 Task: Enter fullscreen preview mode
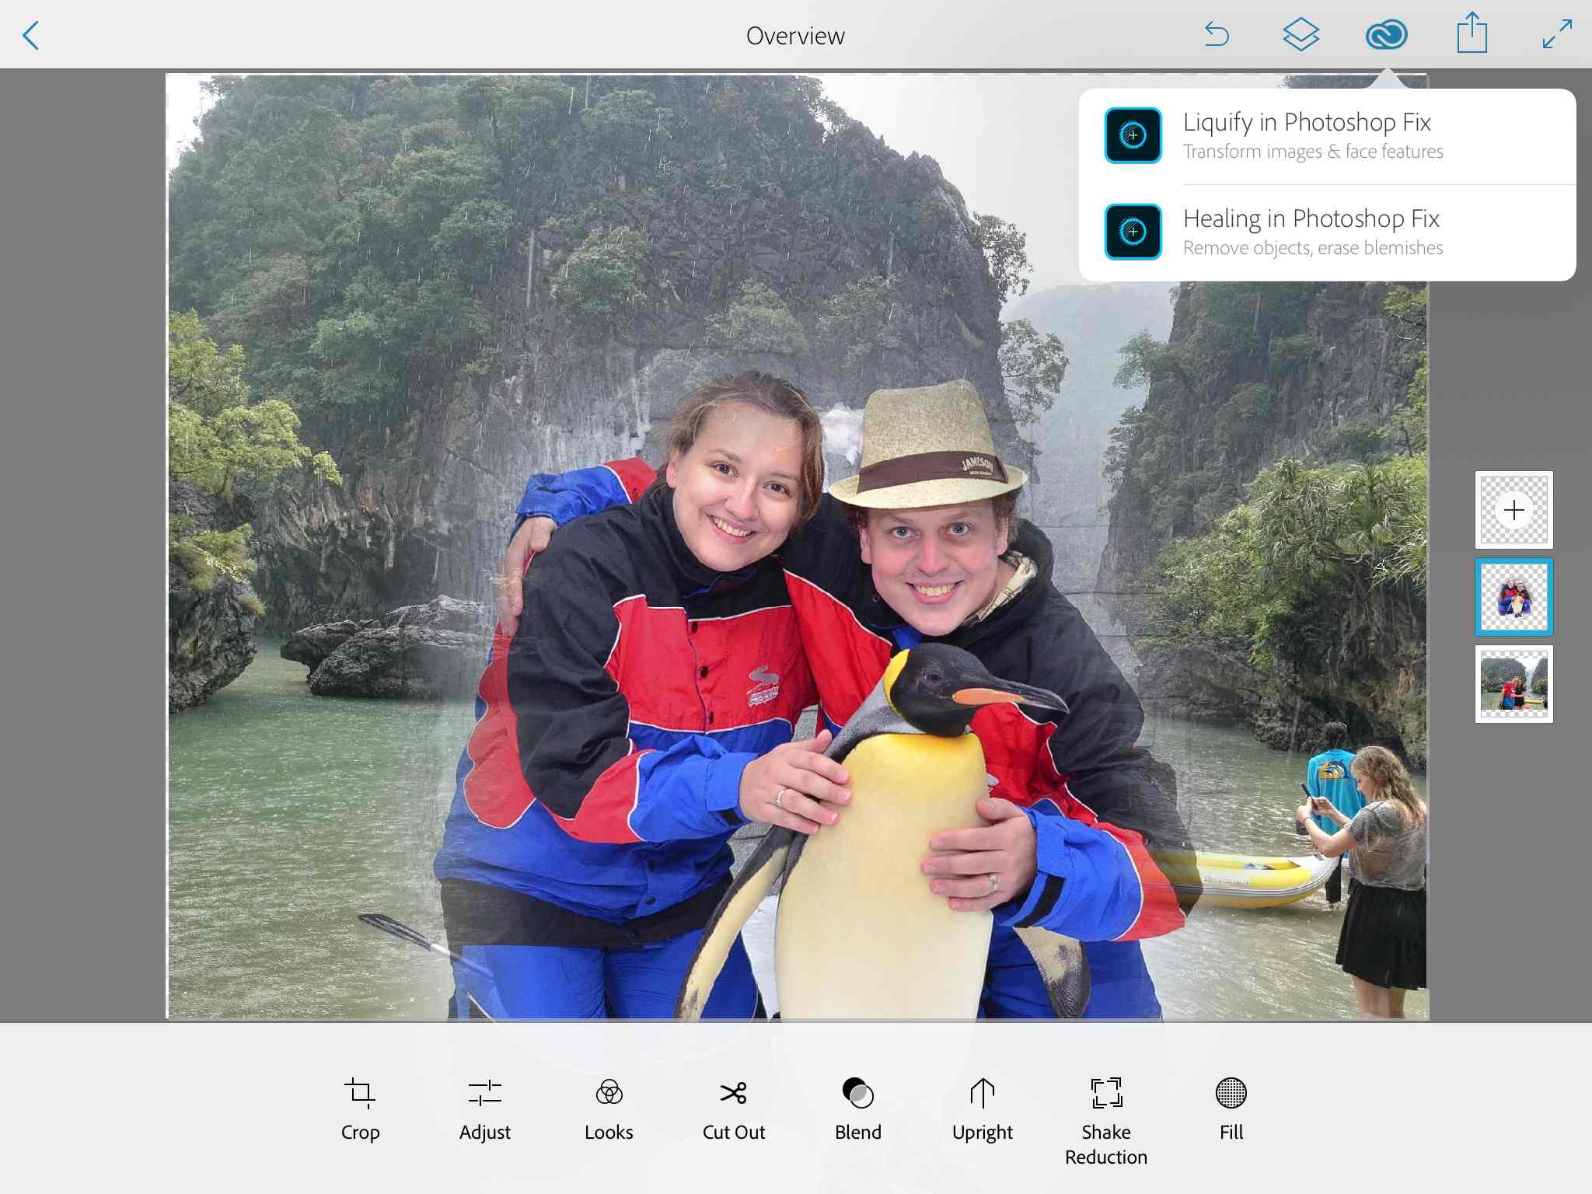pos(1557,35)
